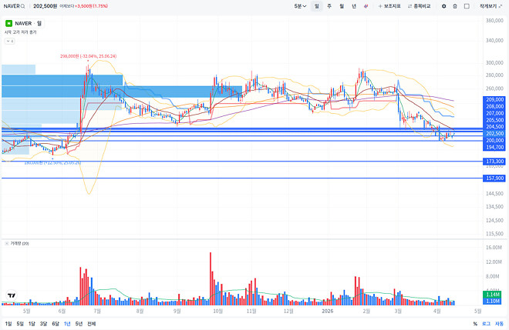Set range to 전체 (all)
509x330 pixels.
tap(92, 324)
